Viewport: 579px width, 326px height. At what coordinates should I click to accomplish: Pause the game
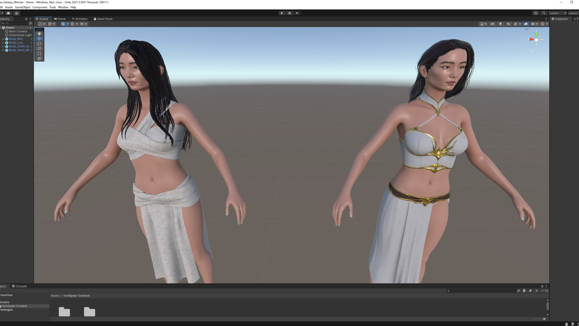pos(289,13)
